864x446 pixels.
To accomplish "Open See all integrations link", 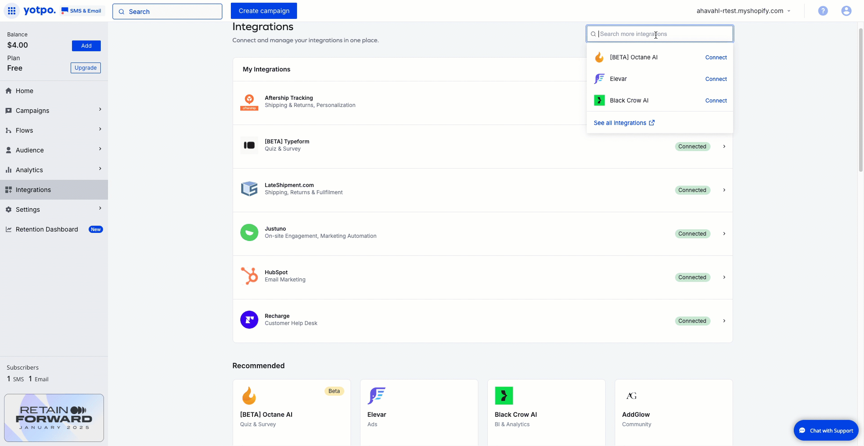I will point(624,123).
